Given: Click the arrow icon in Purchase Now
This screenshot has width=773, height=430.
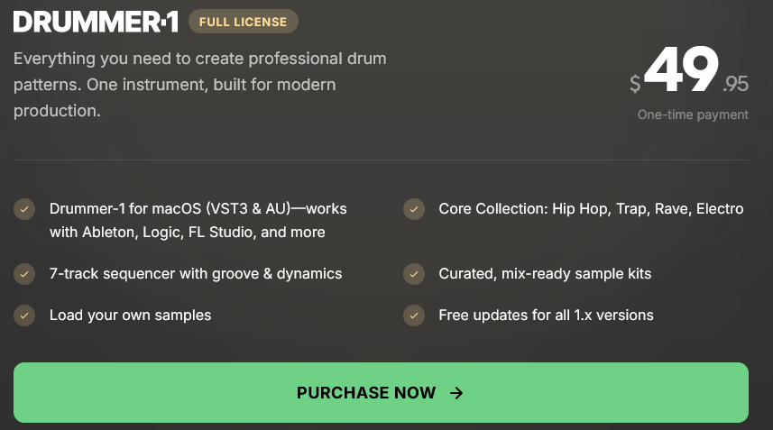Looking at the screenshot, I should 456,393.
